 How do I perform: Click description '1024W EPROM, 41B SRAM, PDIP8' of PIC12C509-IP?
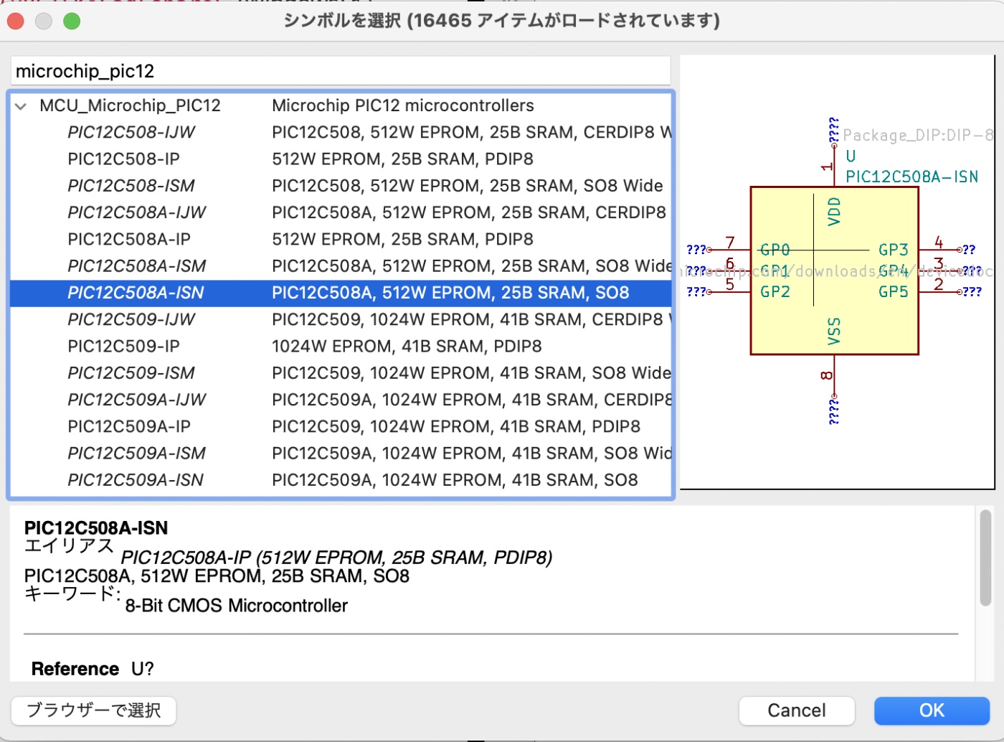pyautogui.click(x=407, y=346)
